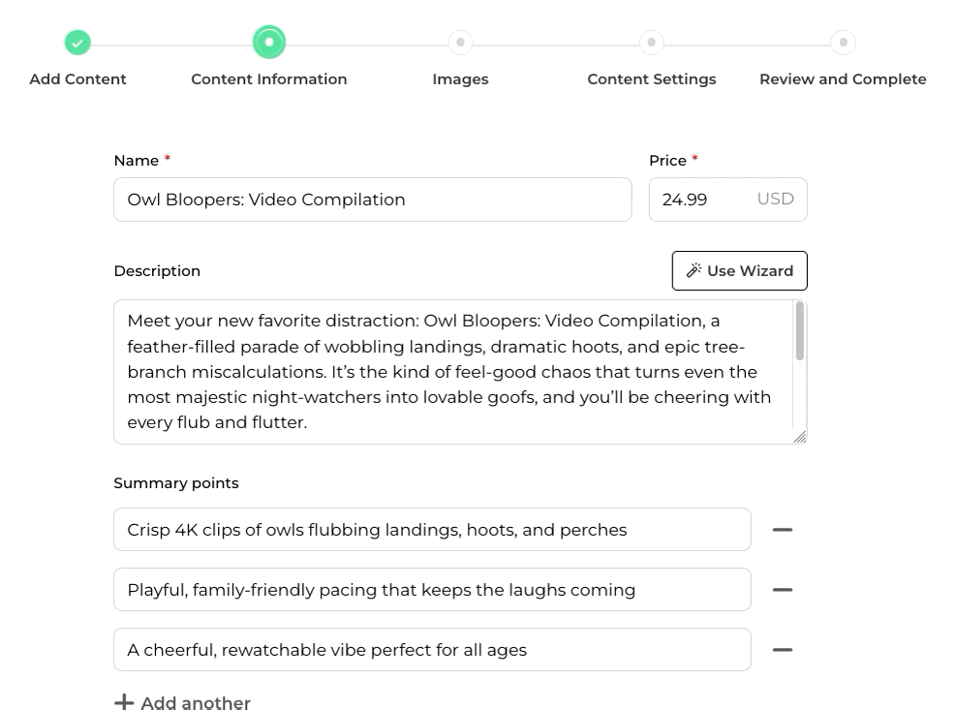The image size is (956, 710).
Task: Open the Use Wizard description helper
Action: tap(739, 271)
